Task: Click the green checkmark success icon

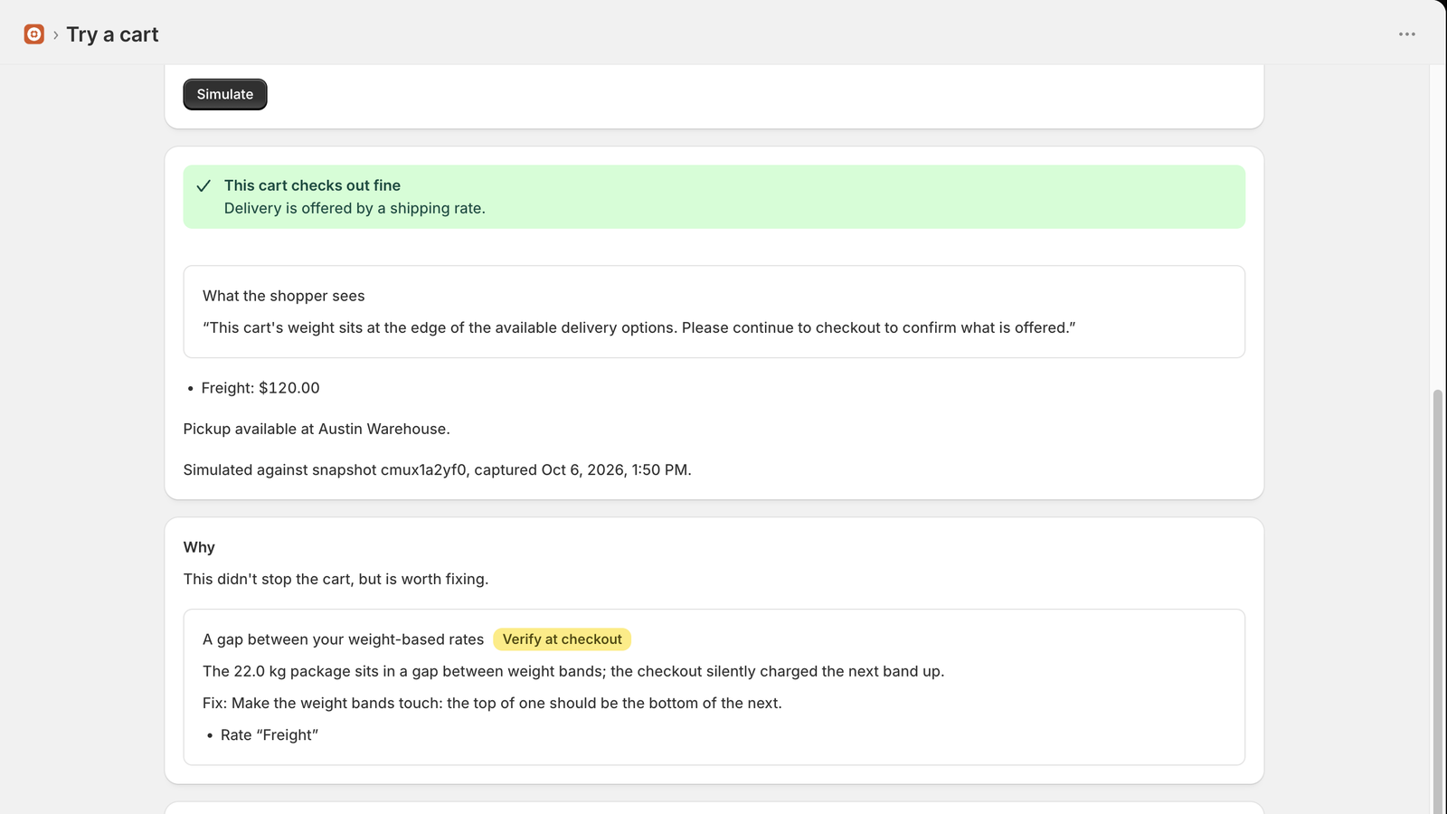Action: (x=203, y=185)
